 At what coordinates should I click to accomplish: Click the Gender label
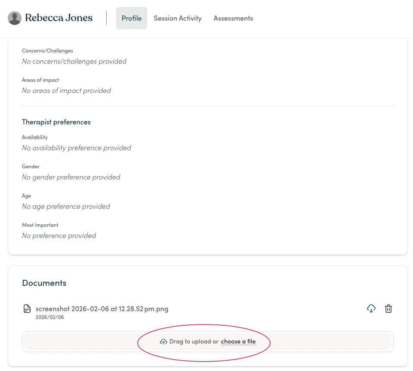coord(31,167)
